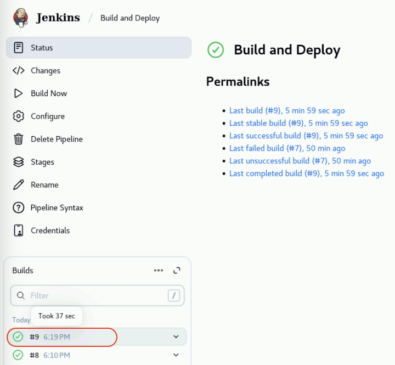Open the Last failed build (#7) link
This screenshot has height=365, width=395.
tap(287, 148)
